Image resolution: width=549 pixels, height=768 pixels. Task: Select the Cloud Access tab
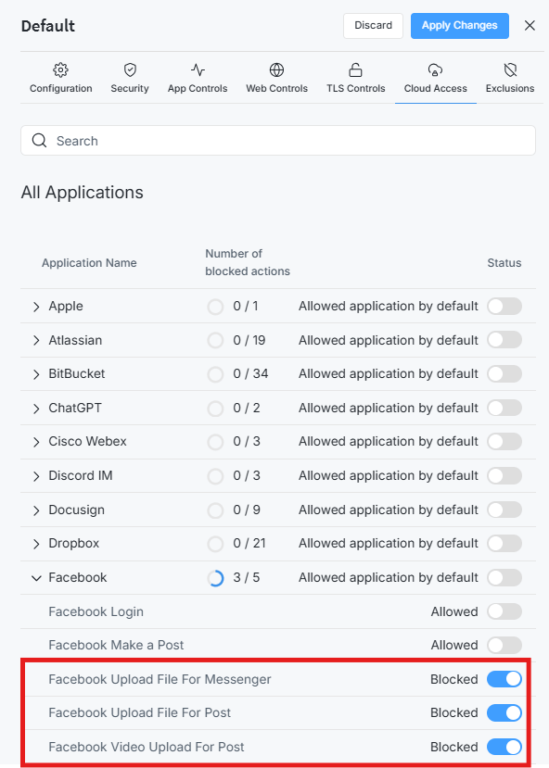tap(436, 78)
